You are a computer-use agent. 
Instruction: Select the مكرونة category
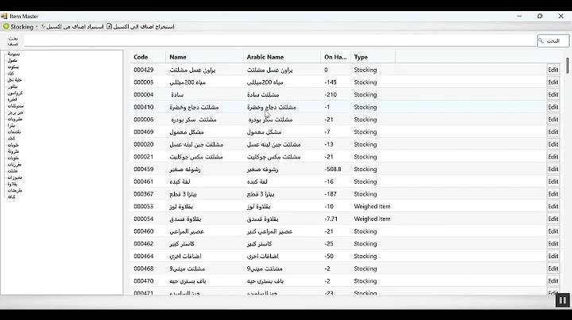14,151
